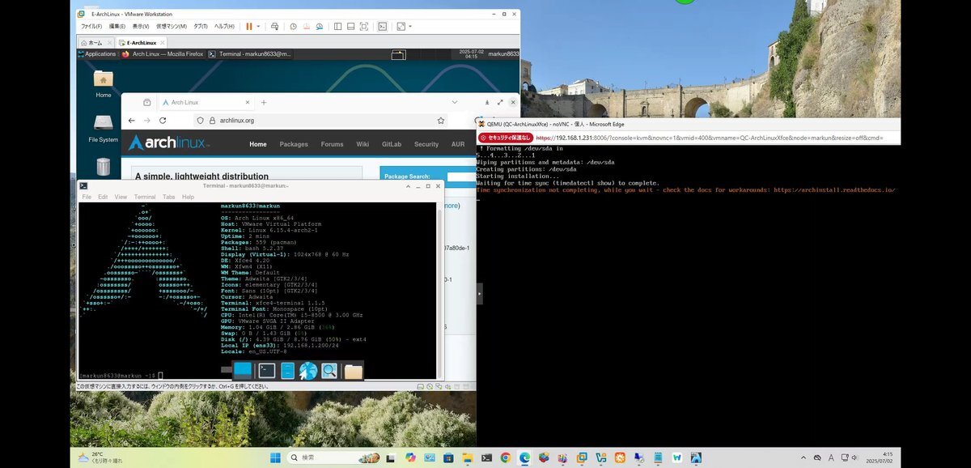Open Application Finder magnifier in Xfce dock
Screen dimensions: 971x468
(x=329, y=371)
